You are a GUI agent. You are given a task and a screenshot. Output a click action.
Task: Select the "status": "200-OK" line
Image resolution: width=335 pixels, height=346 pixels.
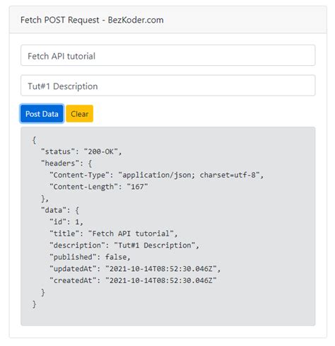coord(81,151)
